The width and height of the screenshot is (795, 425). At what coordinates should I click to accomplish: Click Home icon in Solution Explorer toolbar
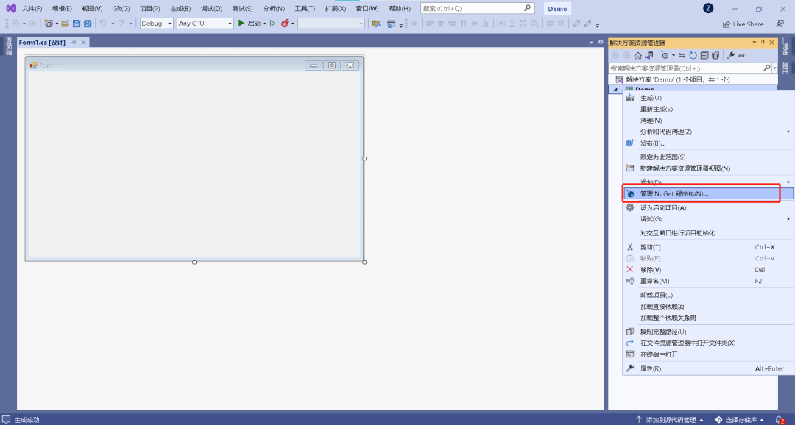(x=637, y=55)
